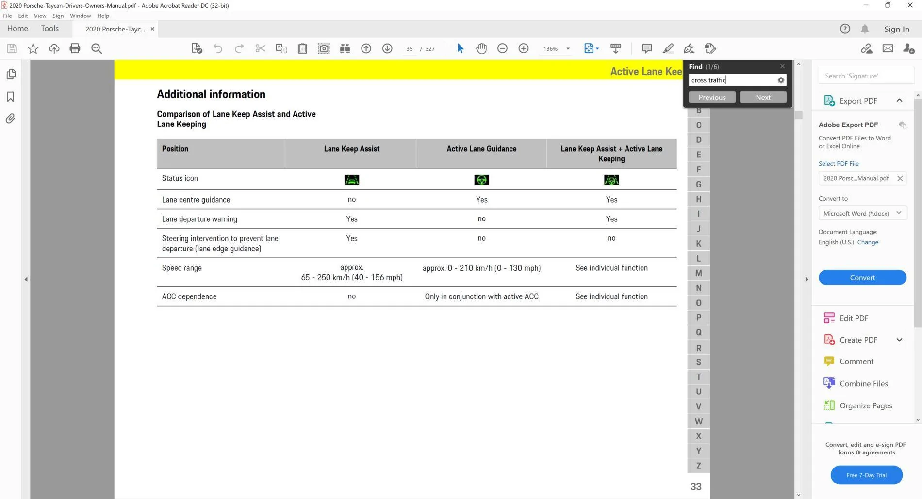
Task: Collapse the right tools pane arrow
Action: click(807, 279)
